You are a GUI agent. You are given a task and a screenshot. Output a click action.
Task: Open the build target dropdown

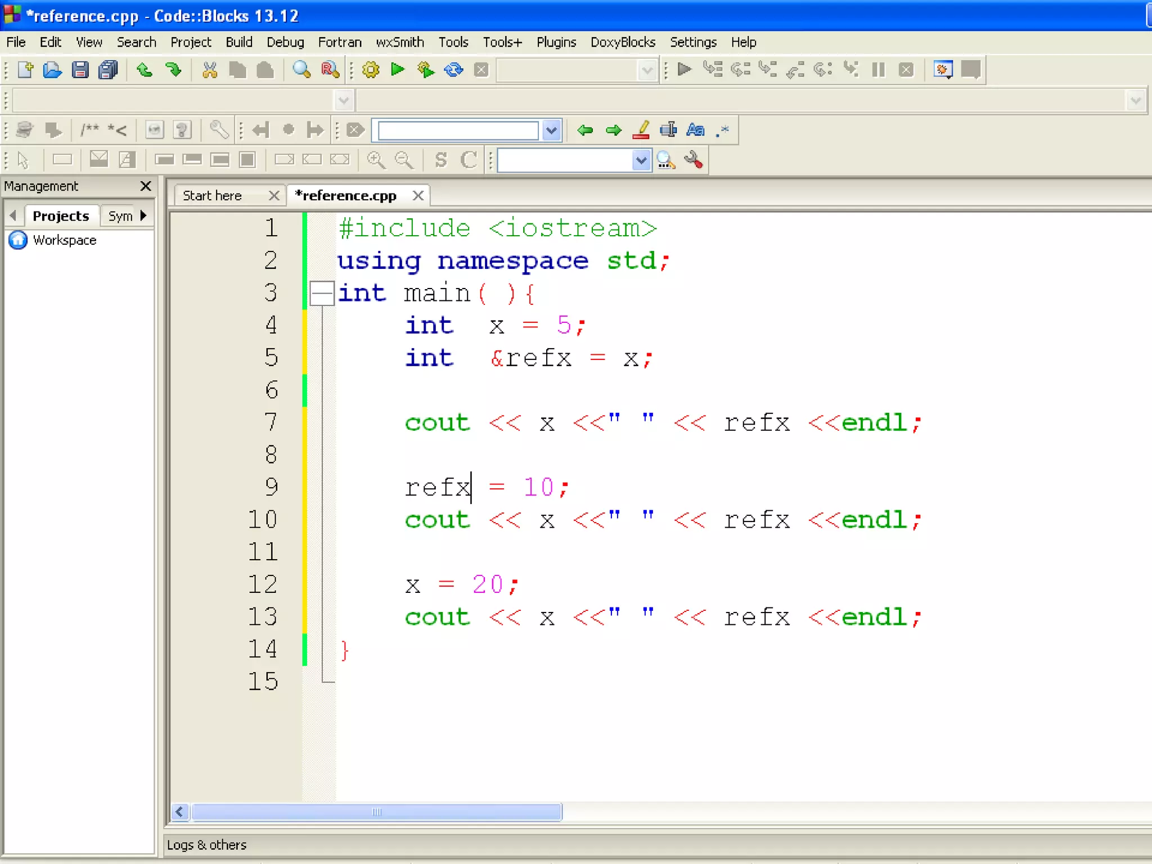647,70
